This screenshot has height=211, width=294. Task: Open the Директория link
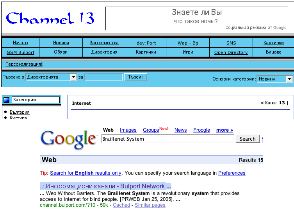(x=104, y=52)
